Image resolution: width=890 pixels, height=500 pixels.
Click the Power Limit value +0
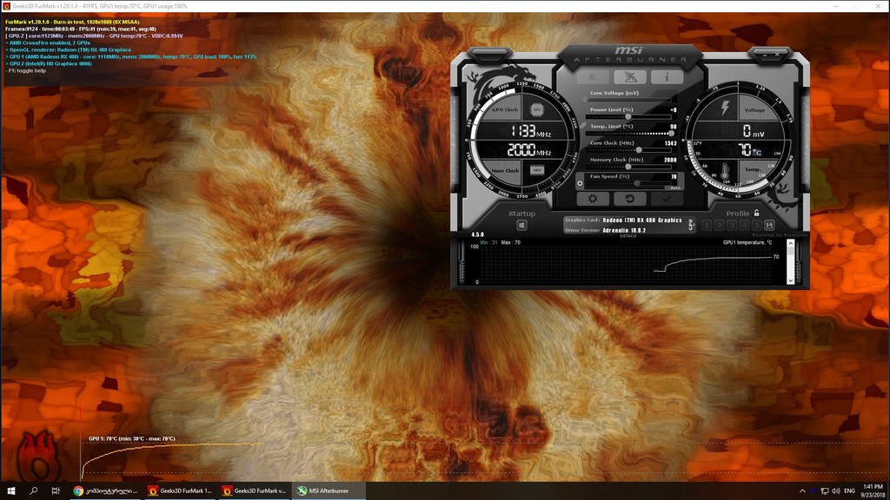[x=674, y=110]
